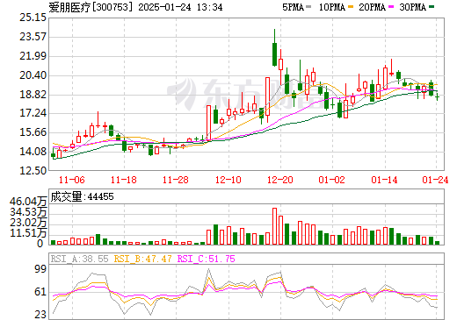457x320 pixels.
Task: Click the RSI_B:47.47 indicator value
Action: [142, 259]
